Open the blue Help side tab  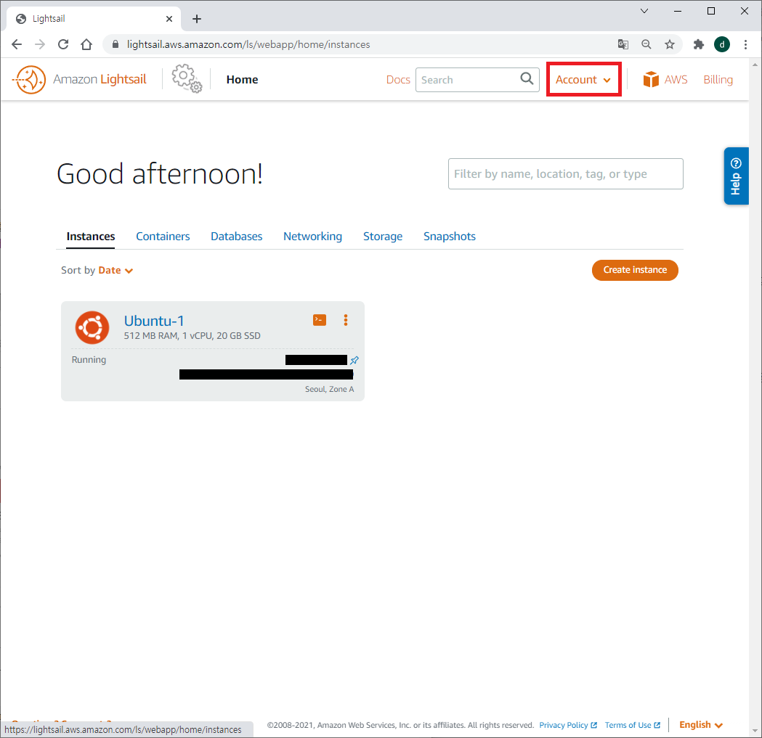click(736, 176)
